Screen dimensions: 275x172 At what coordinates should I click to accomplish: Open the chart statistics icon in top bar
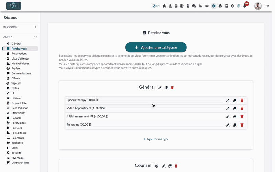(x=201, y=6)
